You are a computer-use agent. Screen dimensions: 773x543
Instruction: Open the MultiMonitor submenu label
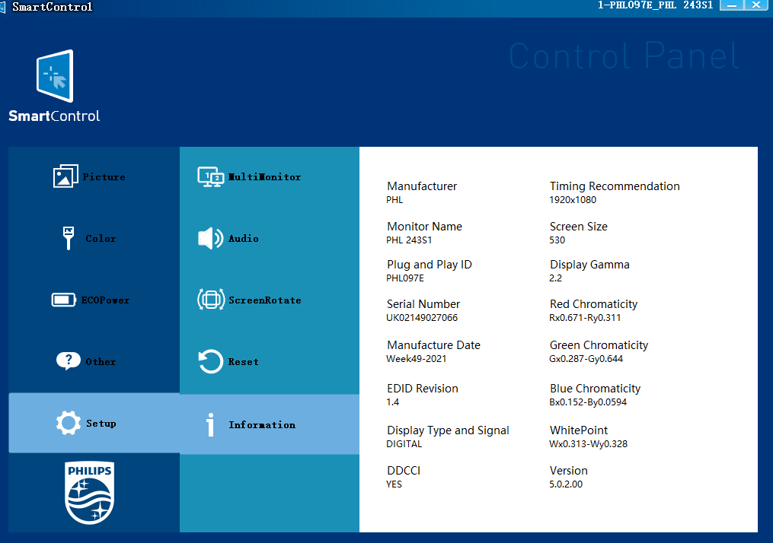(x=265, y=176)
